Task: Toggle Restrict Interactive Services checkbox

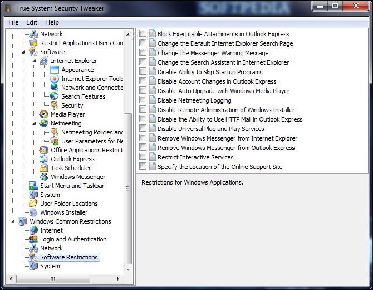Action: coord(143,157)
